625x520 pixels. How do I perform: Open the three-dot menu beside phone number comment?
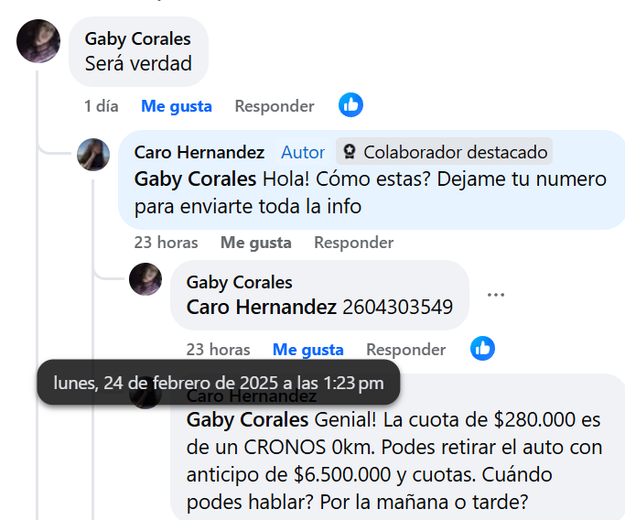click(496, 295)
